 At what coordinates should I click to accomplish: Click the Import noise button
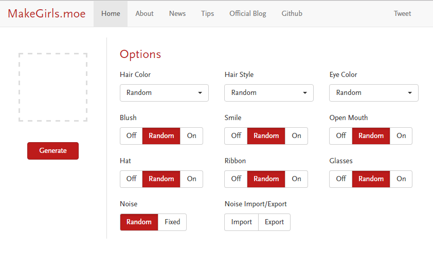point(242,222)
